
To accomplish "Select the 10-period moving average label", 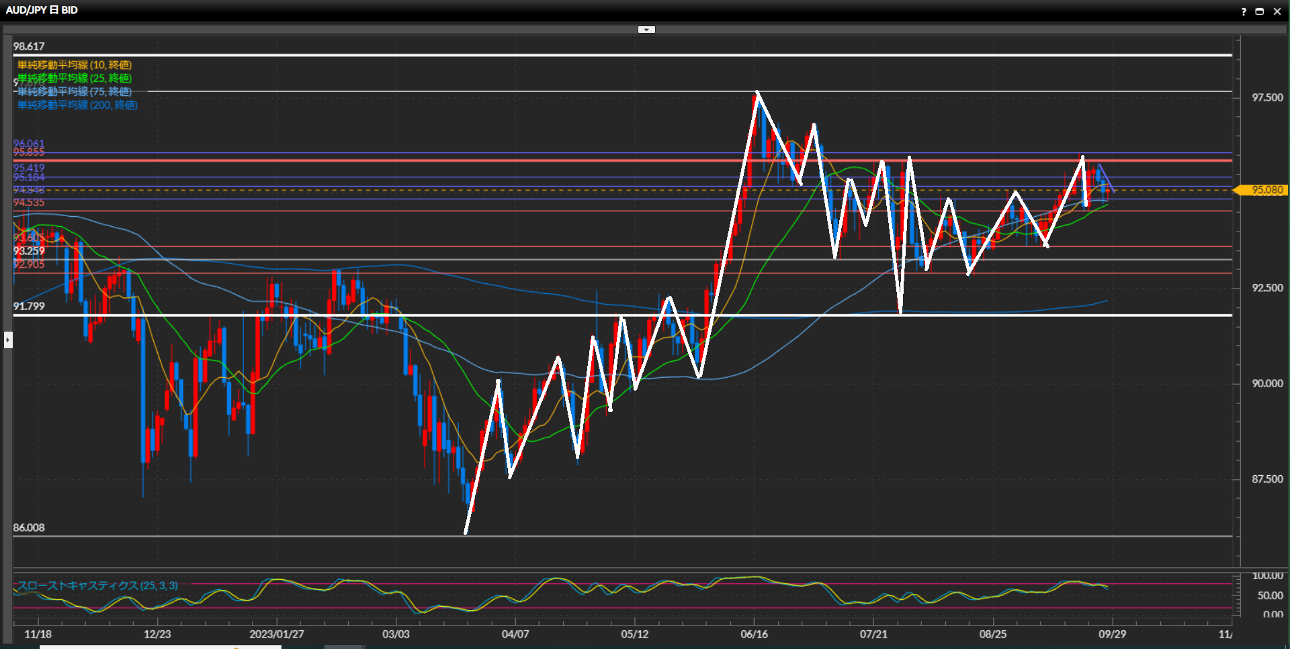I will tap(75, 65).
